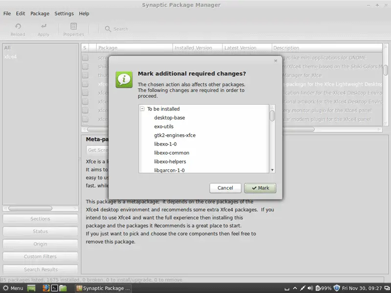Click left pane horizontal scrollbar handle
The height and width of the screenshot is (293, 391).
point(30,209)
